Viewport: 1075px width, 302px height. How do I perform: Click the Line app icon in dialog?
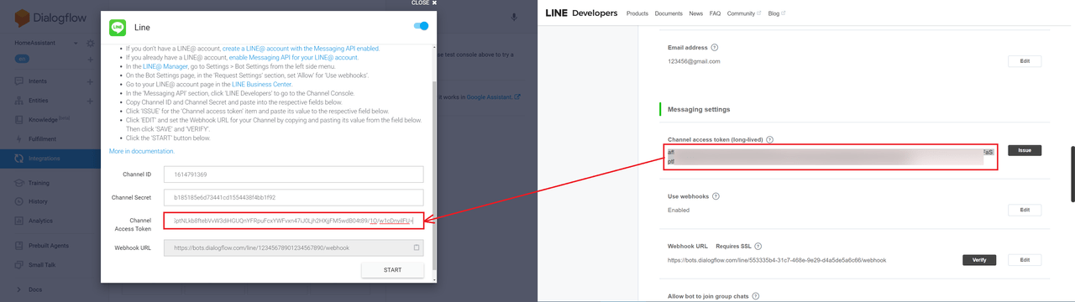click(x=118, y=28)
